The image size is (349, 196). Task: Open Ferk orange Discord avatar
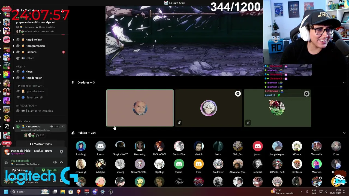(198, 164)
